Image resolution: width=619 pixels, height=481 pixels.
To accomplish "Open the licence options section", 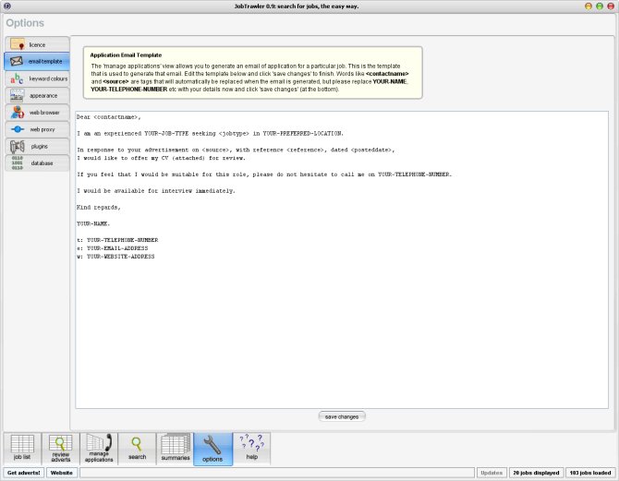I will (37, 44).
